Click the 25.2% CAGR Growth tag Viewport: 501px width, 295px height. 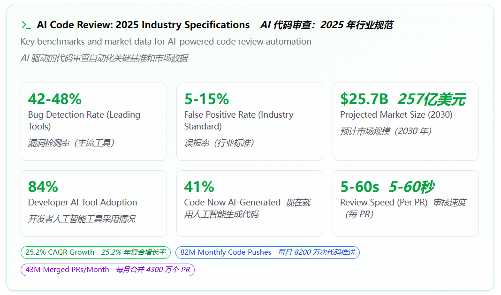click(96, 252)
